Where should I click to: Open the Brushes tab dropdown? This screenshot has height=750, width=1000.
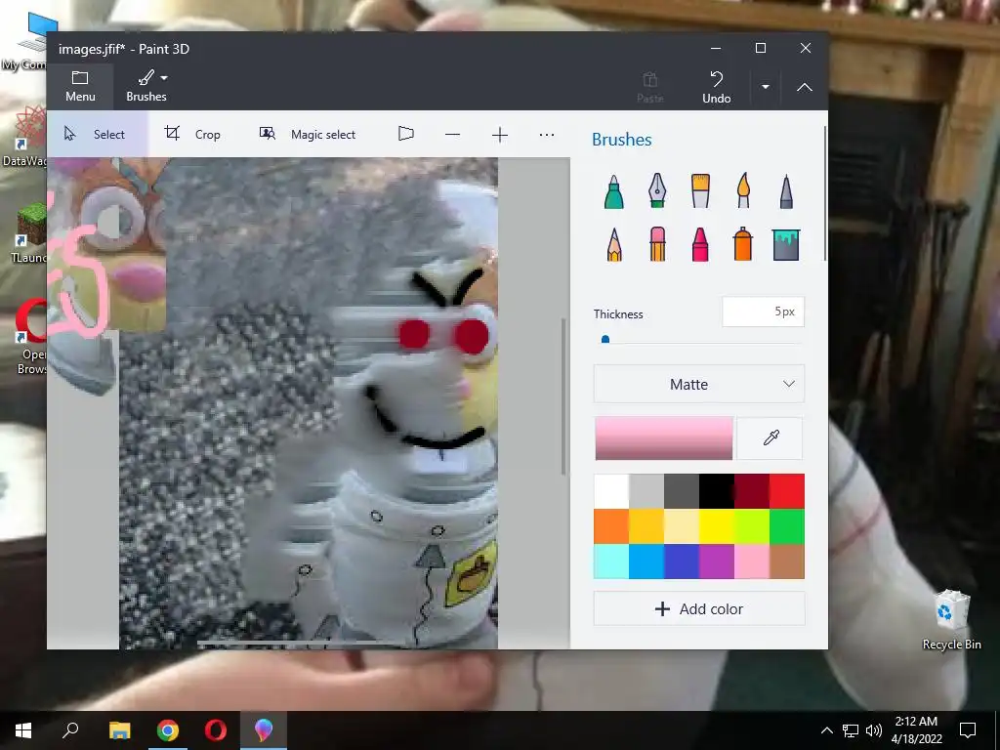click(146, 86)
